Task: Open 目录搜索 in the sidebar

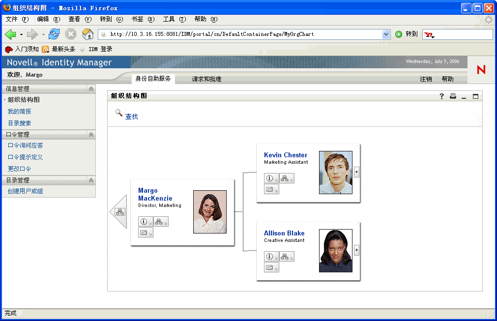Action: coord(19,123)
